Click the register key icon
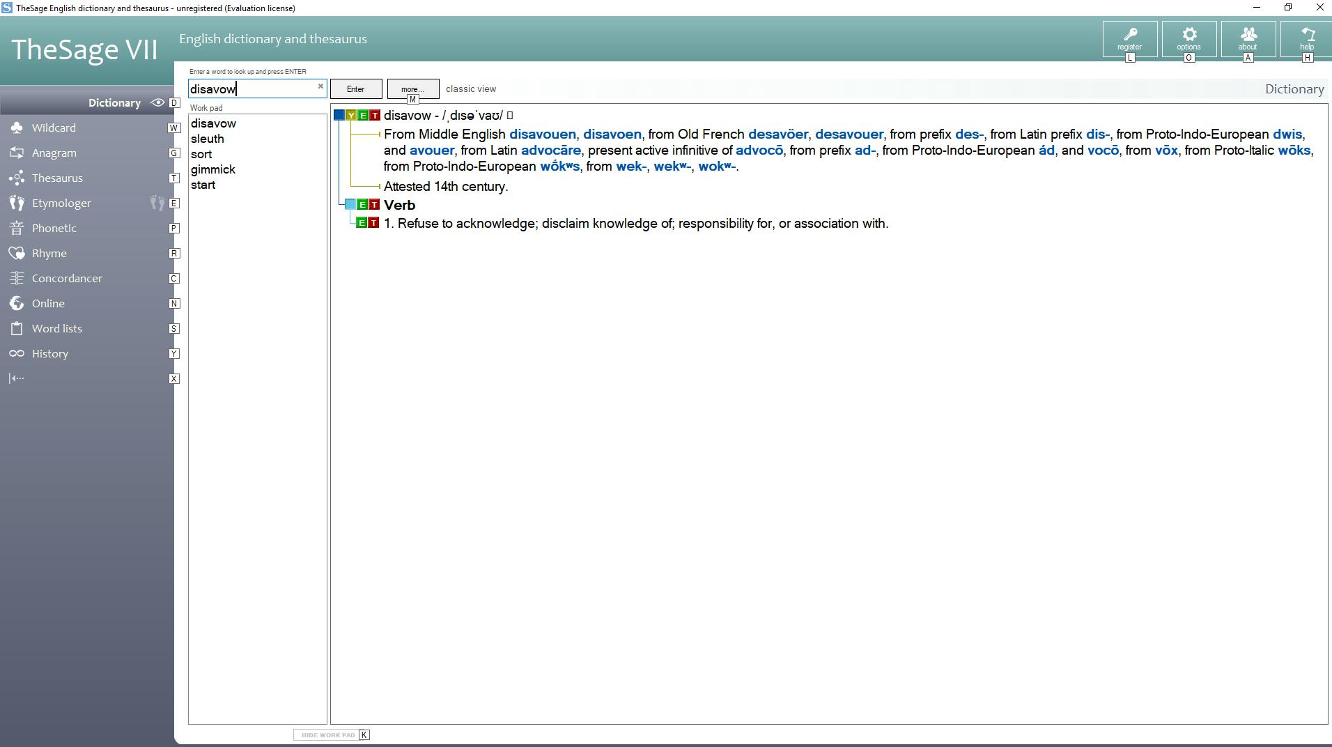The width and height of the screenshot is (1332, 747). click(x=1130, y=38)
